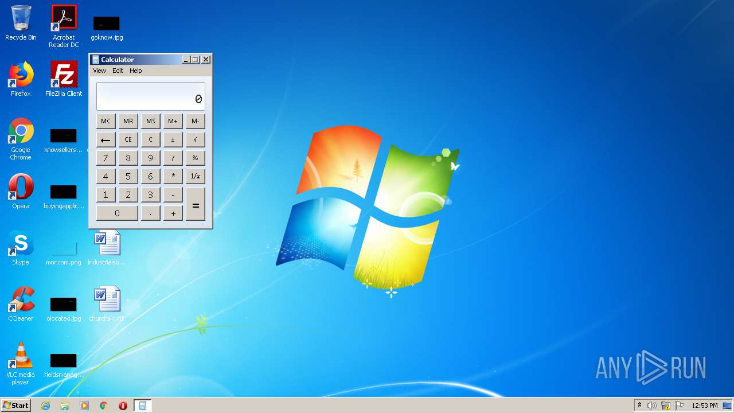Click Opera icon in taskbar
Screen dimensions: 734x413
[123, 406]
